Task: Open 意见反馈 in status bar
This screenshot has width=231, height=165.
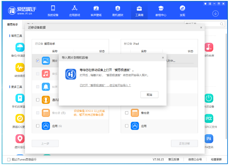Action: click(x=174, y=159)
